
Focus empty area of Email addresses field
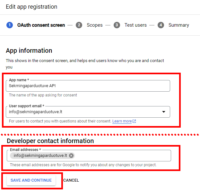[x=122, y=156]
